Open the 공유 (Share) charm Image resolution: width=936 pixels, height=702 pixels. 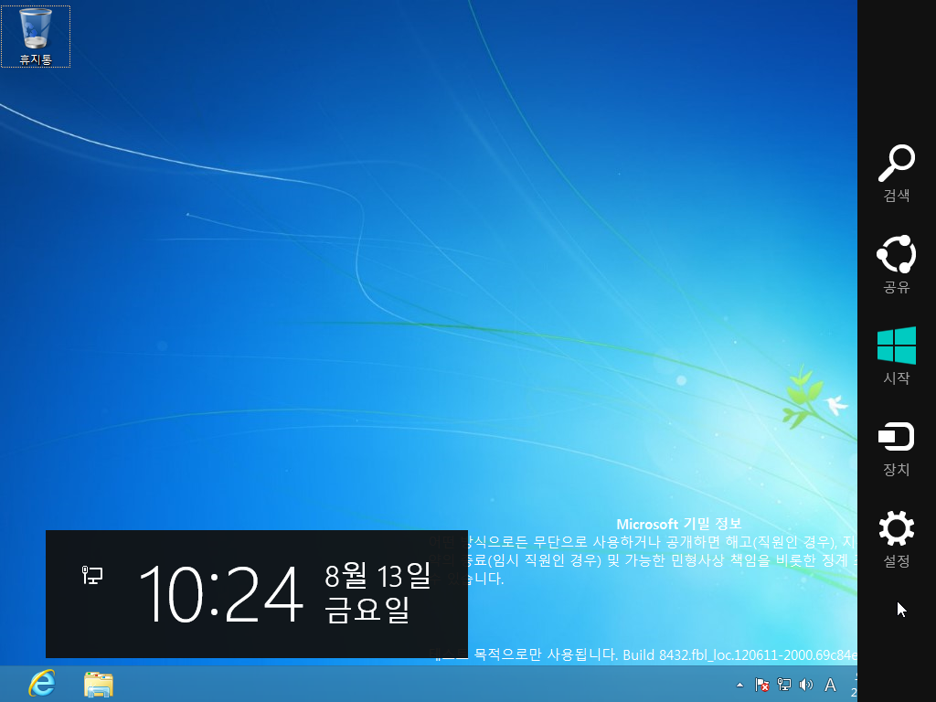pos(896,264)
